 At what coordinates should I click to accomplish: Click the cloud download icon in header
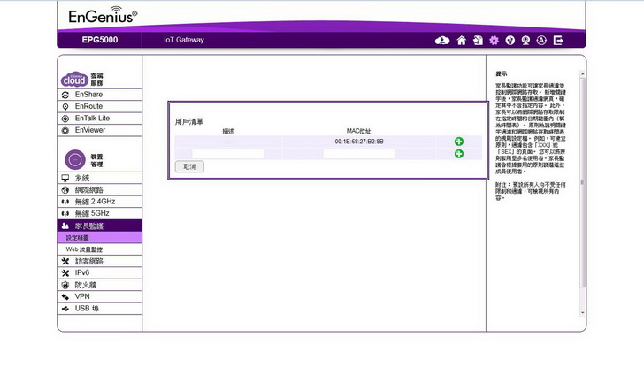443,40
